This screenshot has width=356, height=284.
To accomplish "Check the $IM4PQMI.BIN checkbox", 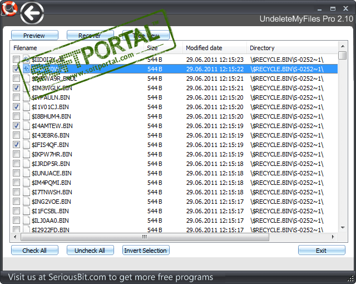I will point(16,183).
